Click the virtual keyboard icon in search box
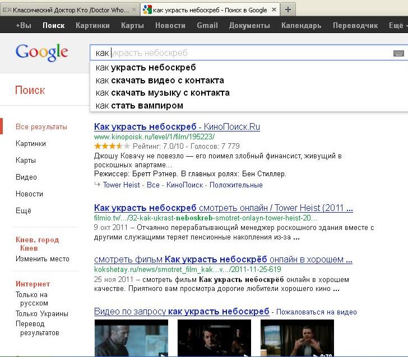The image size is (408, 357). point(398,53)
